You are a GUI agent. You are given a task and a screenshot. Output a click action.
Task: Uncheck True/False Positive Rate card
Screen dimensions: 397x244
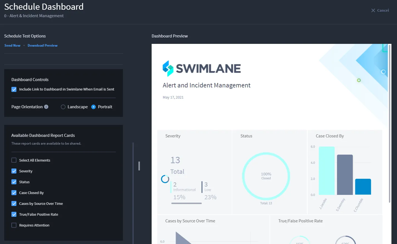tap(14, 214)
